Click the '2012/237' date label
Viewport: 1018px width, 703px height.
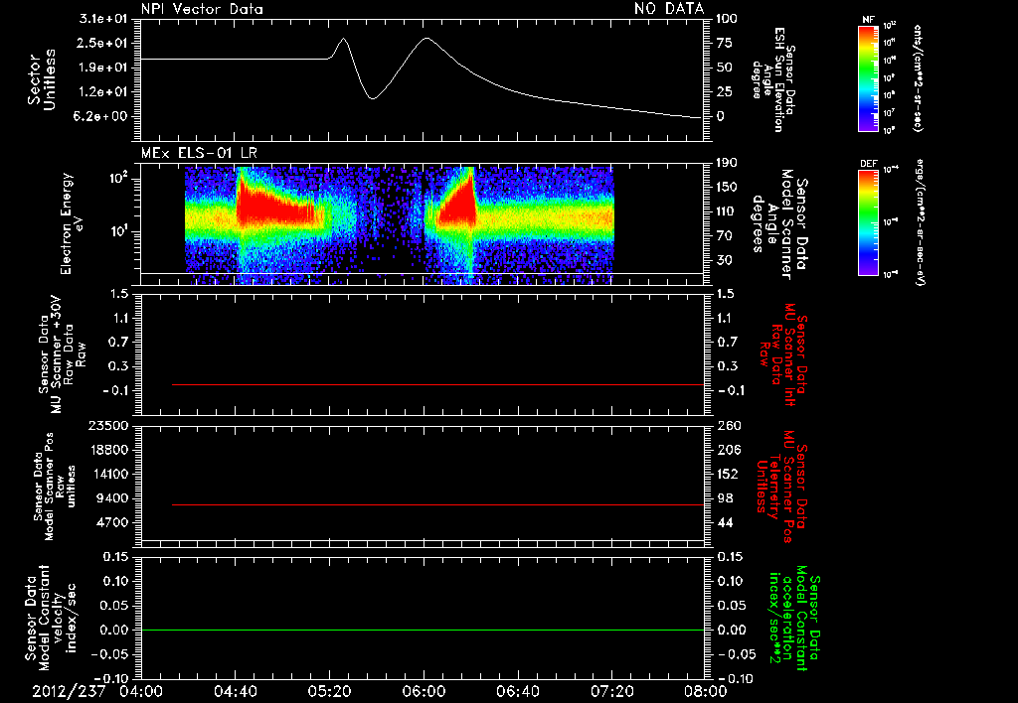(69, 691)
